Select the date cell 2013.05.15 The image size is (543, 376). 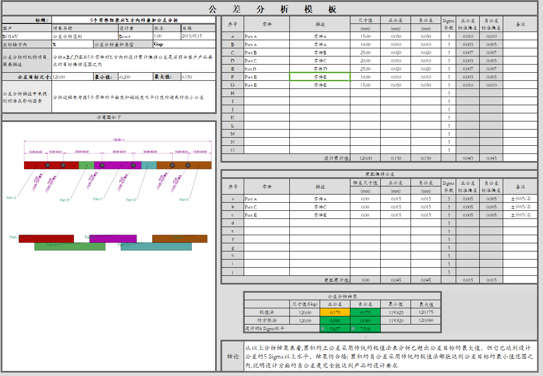coord(198,36)
